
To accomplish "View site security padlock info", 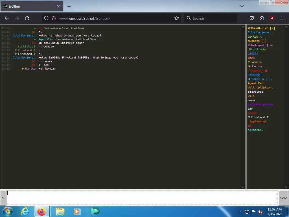I will 54,18.
